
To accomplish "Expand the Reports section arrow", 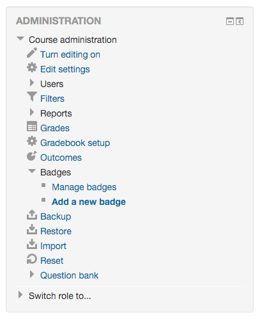I will tap(32, 112).
